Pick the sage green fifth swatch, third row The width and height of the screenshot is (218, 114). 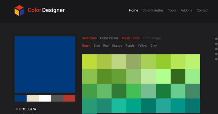149,91
